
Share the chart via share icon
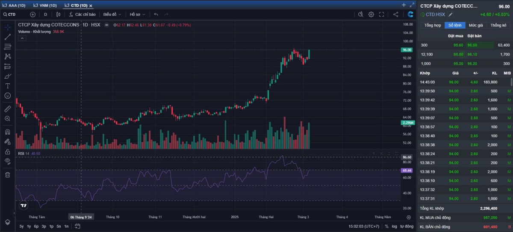click(395, 14)
